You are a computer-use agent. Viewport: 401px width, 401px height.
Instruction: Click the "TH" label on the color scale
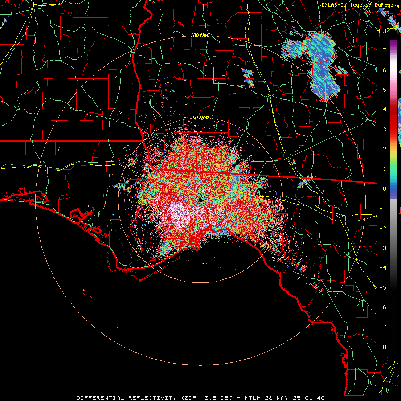383,347
